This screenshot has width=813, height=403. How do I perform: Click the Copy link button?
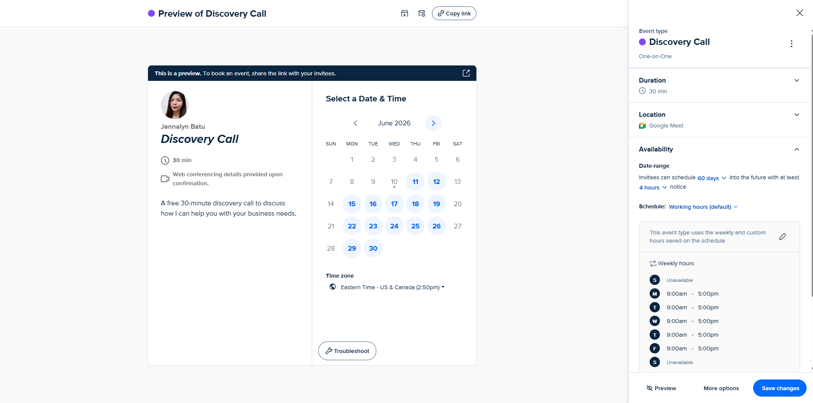tap(454, 13)
